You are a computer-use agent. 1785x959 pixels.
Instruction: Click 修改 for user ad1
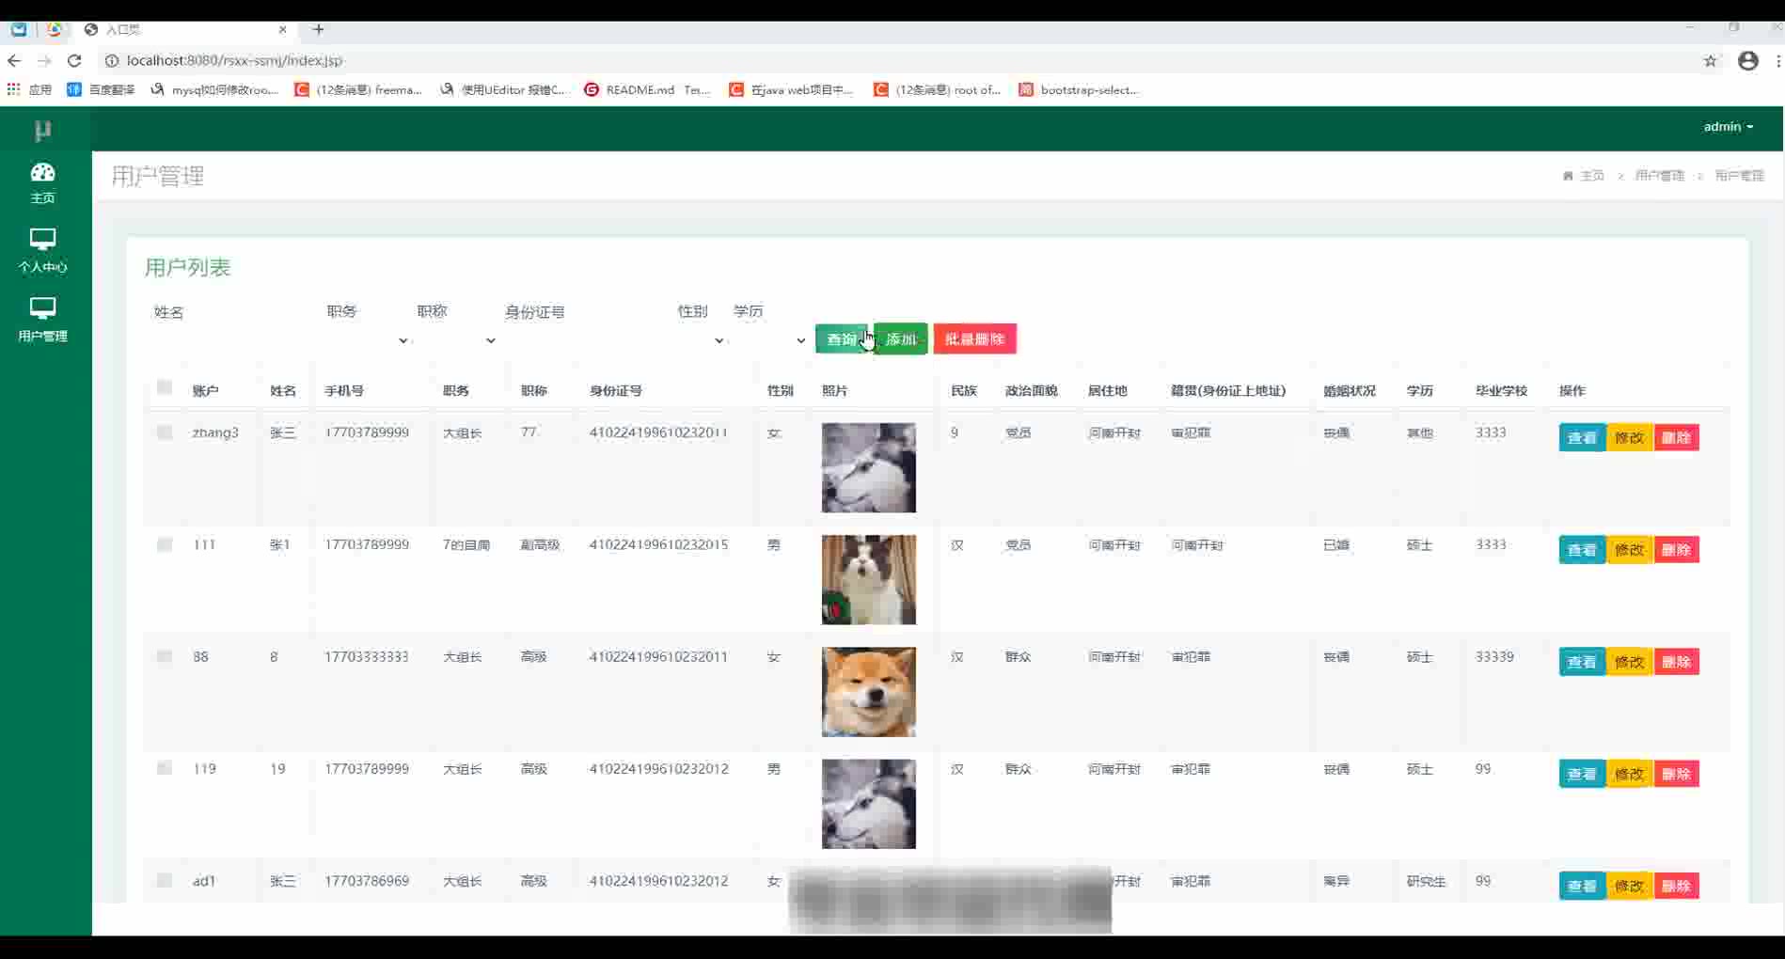point(1629,886)
